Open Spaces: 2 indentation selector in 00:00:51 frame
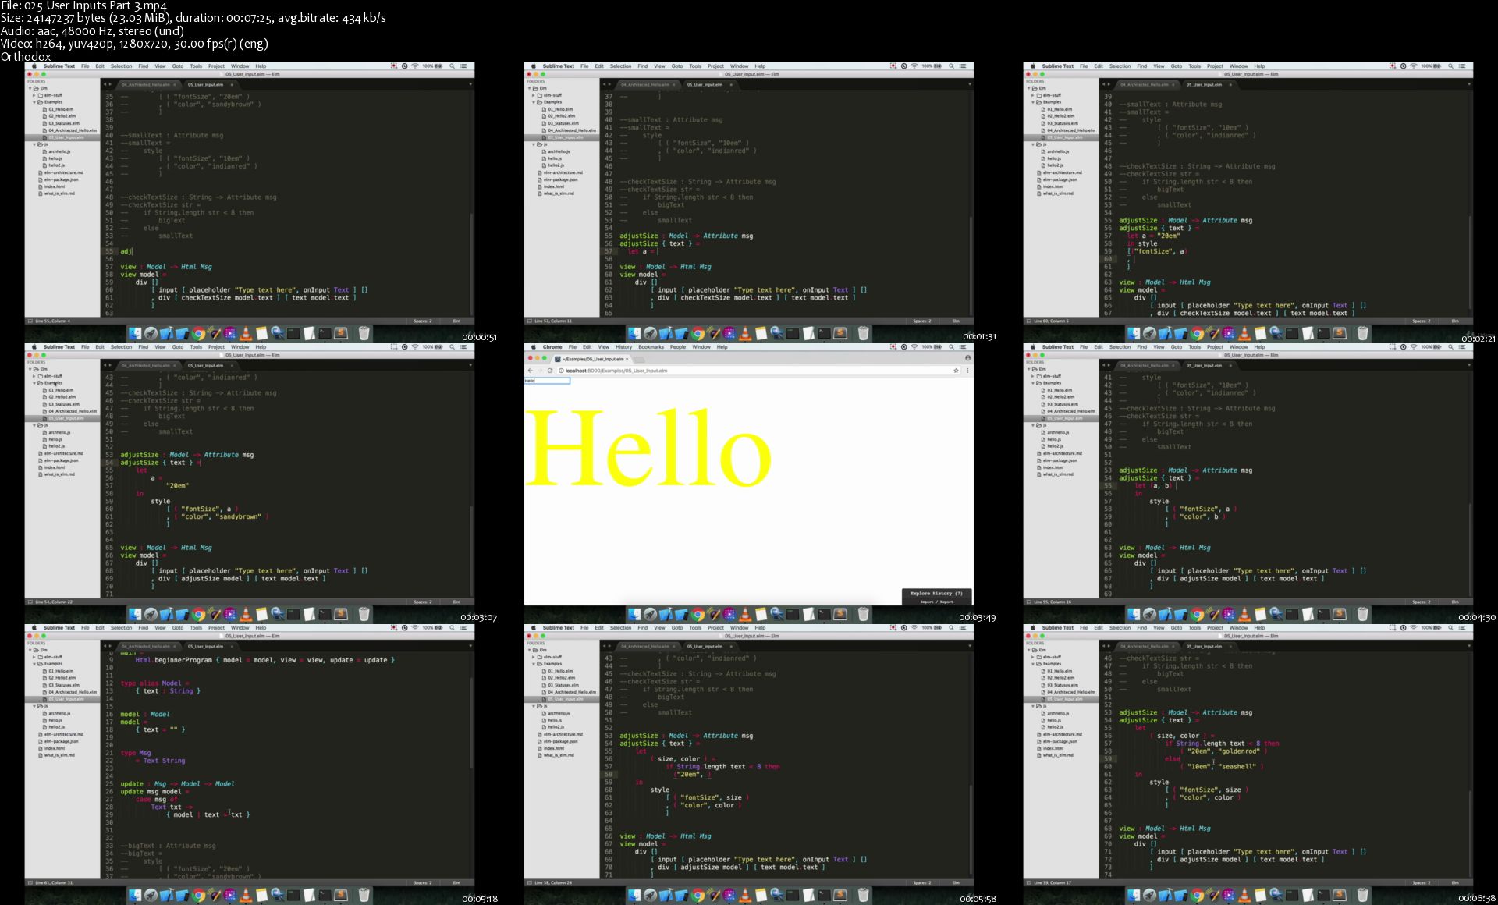Viewport: 1498px width, 905px height. point(422,321)
